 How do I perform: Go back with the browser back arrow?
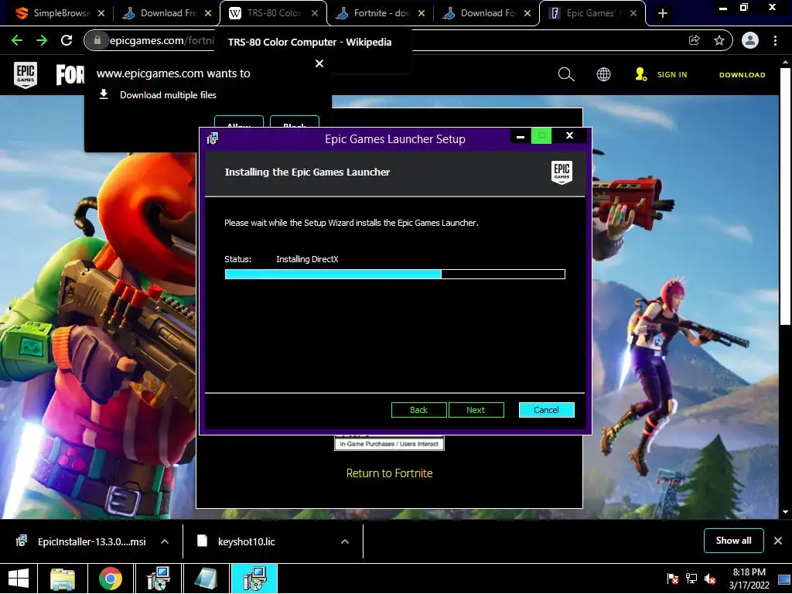coord(17,40)
